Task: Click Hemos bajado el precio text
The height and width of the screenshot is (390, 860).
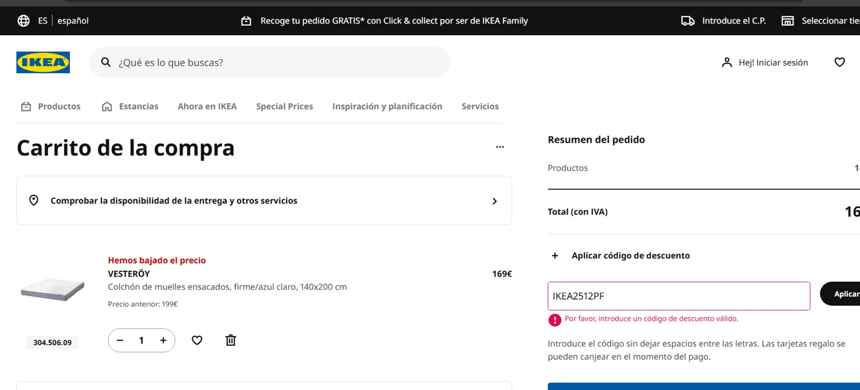Action: [157, 260]
